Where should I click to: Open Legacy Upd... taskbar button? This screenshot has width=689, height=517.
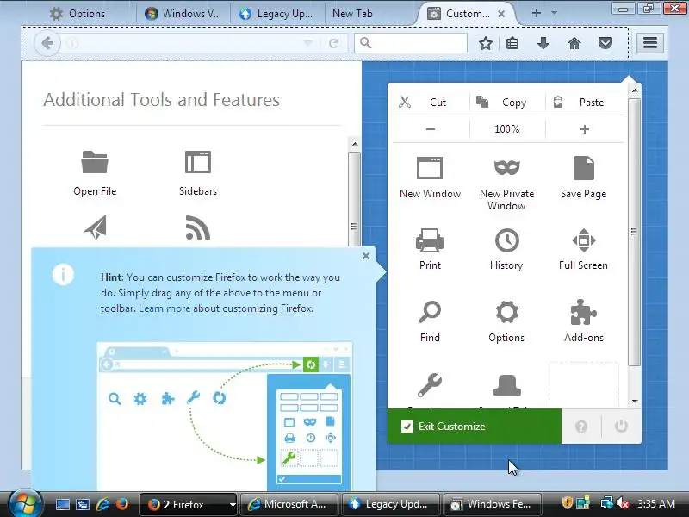[x=391, y=504]
